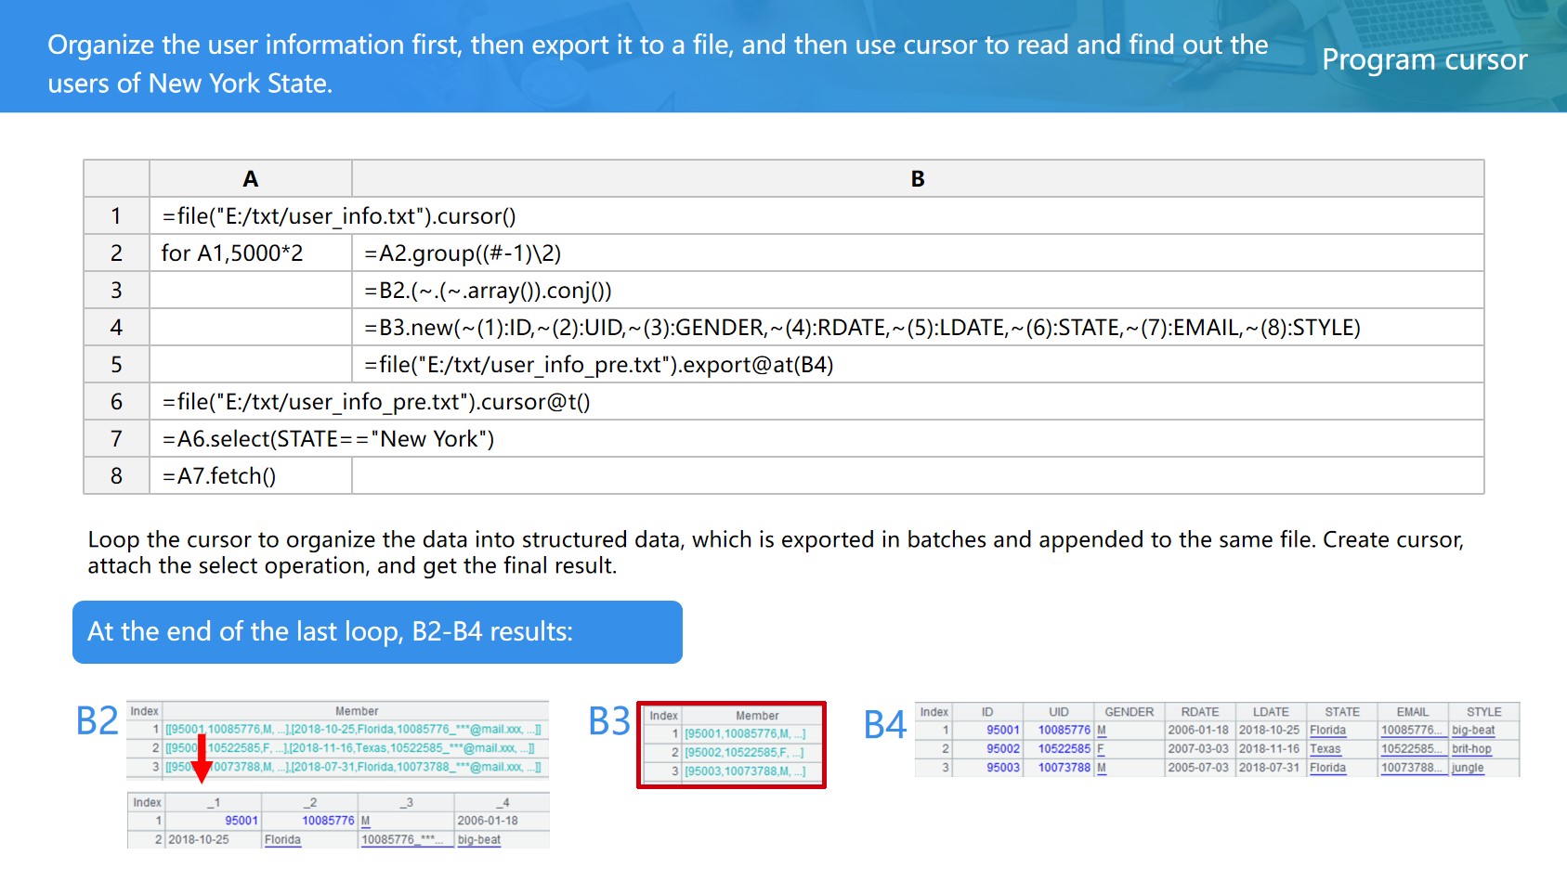Click the STATE column header in B4 table
The height and width of the screenshot is (881, 1567).
click(1341, 712)
